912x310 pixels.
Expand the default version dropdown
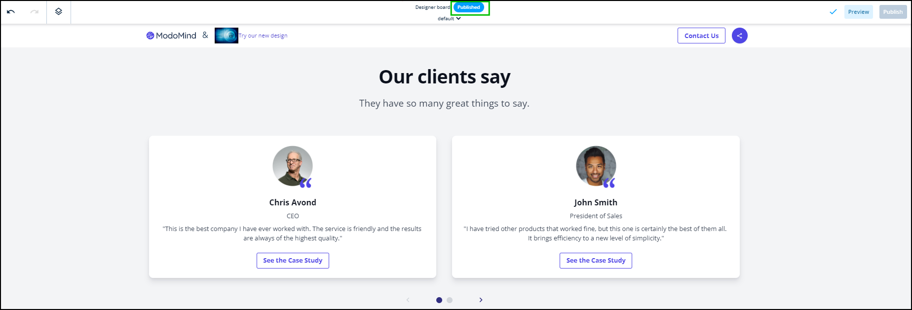[x=449, y=19]
